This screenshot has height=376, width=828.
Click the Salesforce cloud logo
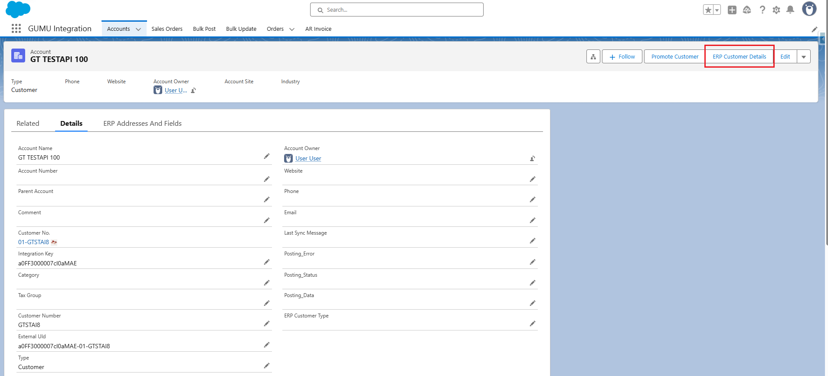(18, 10)
